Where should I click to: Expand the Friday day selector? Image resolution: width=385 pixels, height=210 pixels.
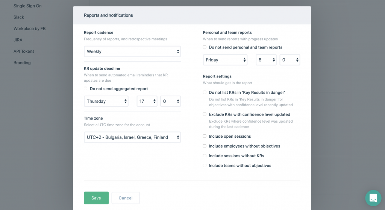pyautogui.click(x=225, y=60)
